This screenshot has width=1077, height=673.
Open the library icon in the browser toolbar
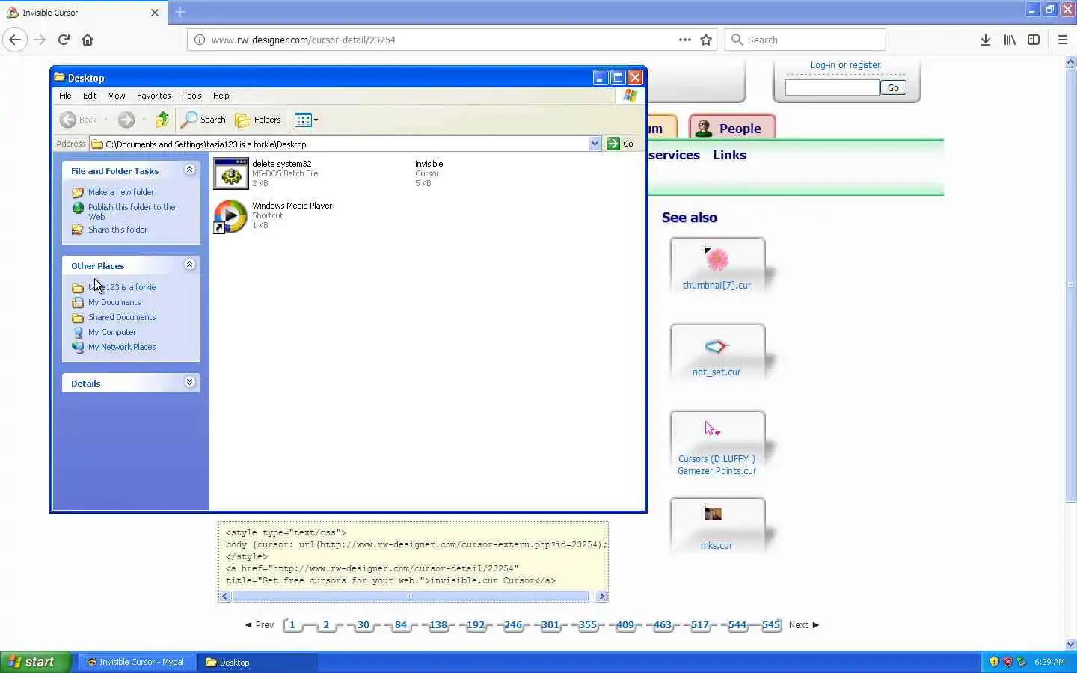click(x=1010, y=40)
